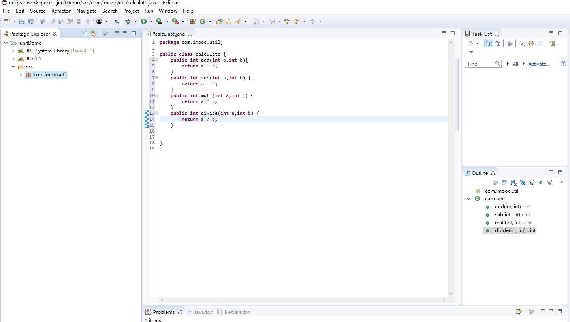570x322 pixels.
Task: Click the editor horizontal scrollbar
Action: (303, 300)
